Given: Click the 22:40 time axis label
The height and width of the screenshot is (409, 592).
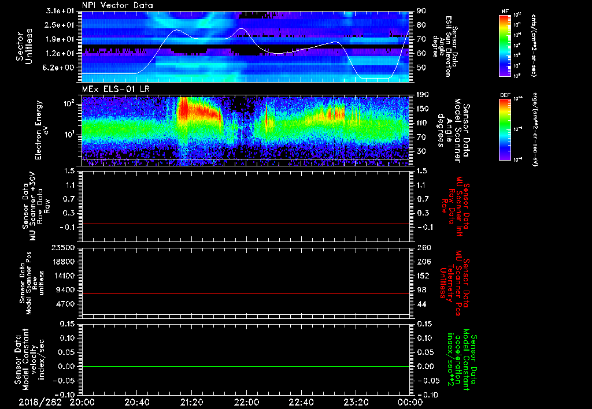Looking at the screenshot, I should [x=301, y=402].
